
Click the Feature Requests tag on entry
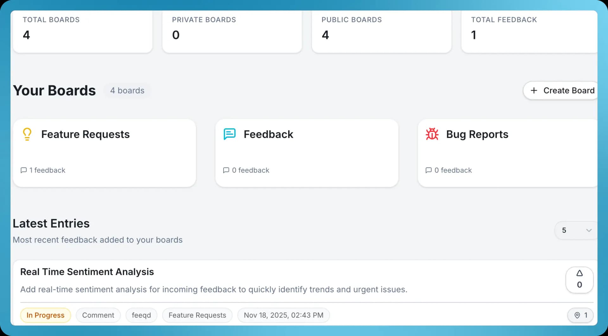197,315
